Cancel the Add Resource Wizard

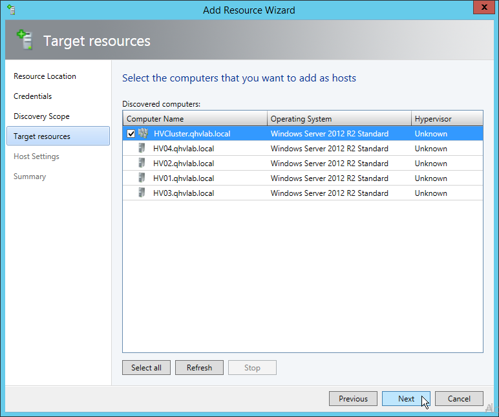pyautogui.click(x=459, y=399)
